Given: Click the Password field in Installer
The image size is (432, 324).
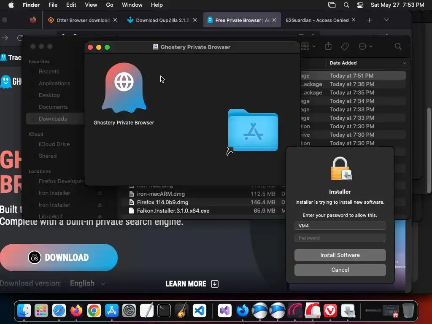Looking at the screenshot, I should (x=340, y=238).
